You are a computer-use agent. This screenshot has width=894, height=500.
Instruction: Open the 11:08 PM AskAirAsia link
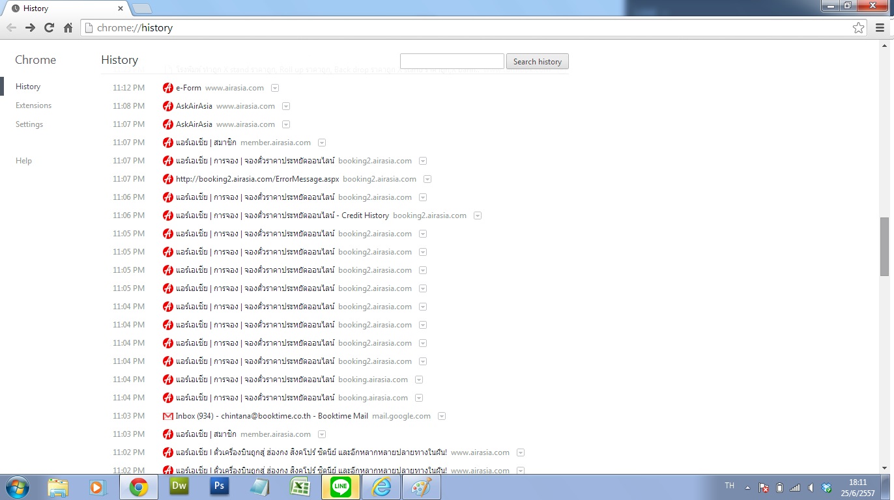[x=194, y=106]
